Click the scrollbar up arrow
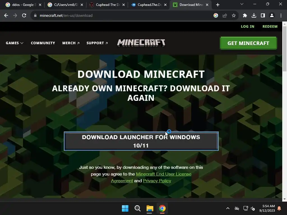 tap(284, 24)
